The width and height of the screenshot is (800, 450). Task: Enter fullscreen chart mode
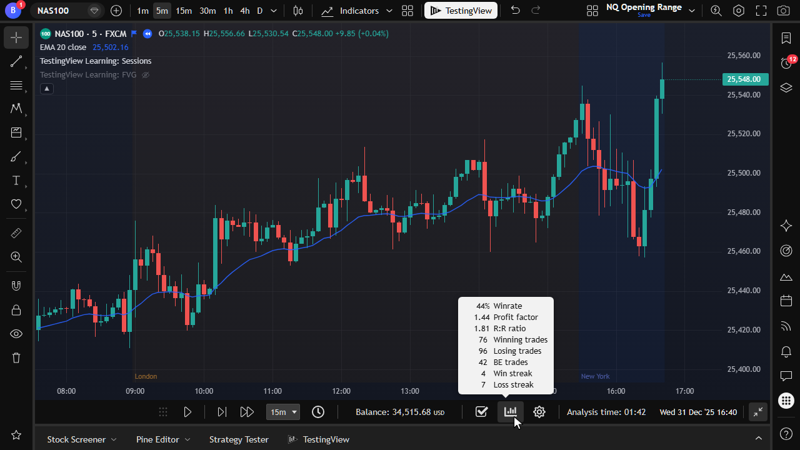point(761,11)
